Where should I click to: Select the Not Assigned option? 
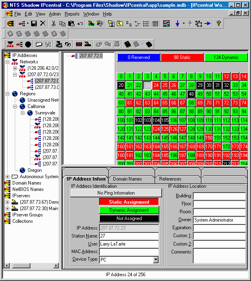tap(129, 218)
